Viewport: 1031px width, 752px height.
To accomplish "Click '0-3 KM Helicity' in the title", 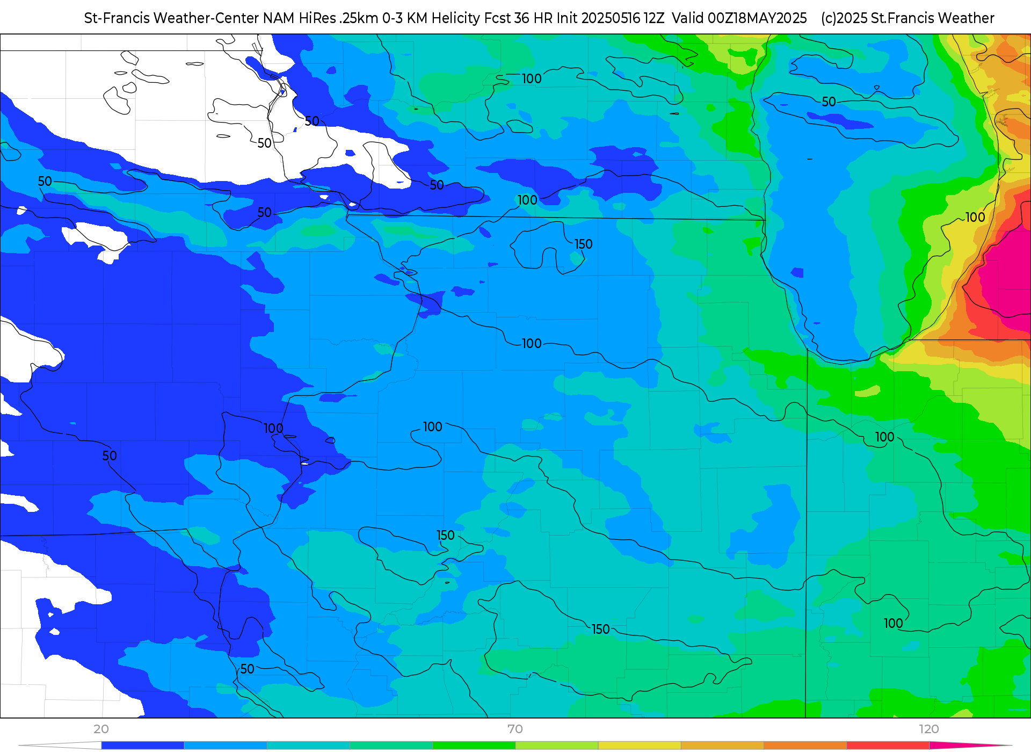I will coord(431,18).
